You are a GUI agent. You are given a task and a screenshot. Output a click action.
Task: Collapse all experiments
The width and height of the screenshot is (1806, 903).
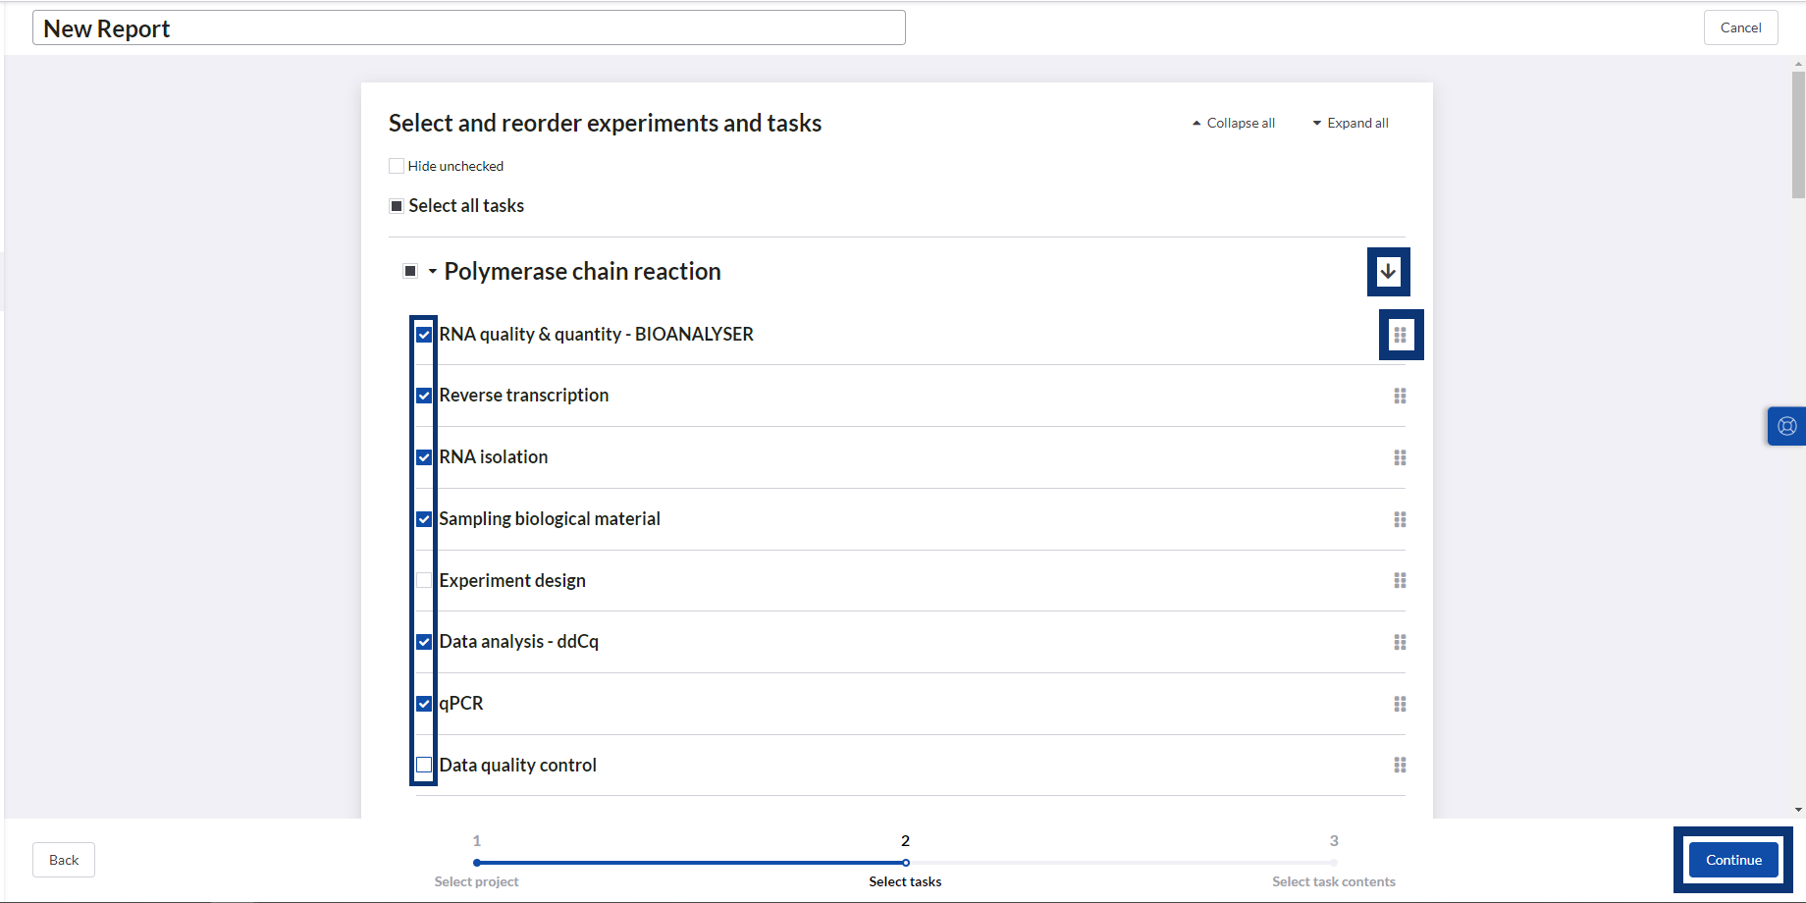coord(1233,123)
